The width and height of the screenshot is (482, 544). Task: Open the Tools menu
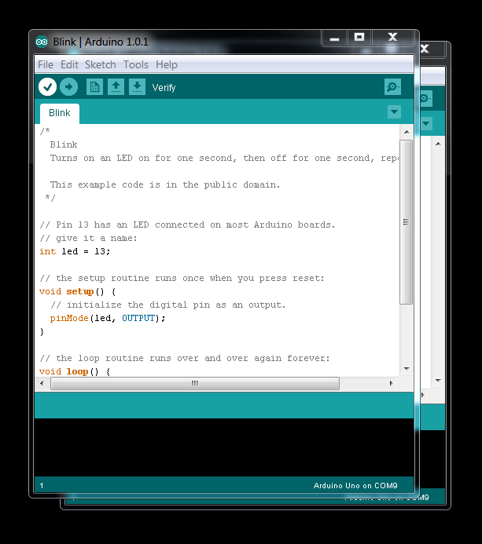pos(136,65)
